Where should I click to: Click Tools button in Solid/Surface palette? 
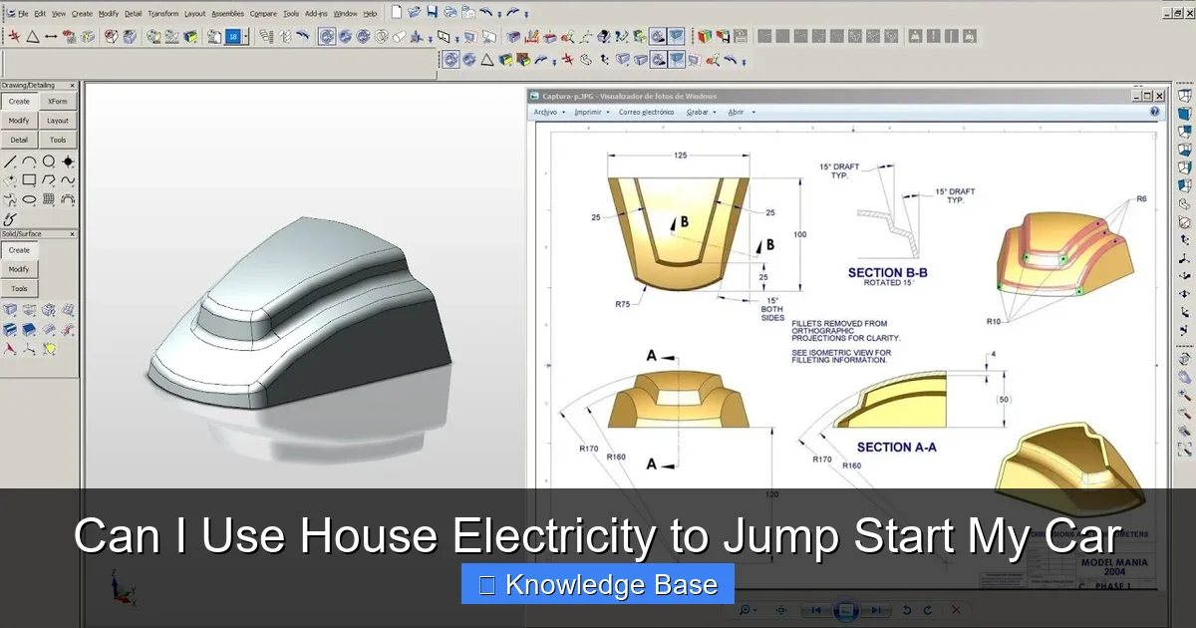(19, 288)
